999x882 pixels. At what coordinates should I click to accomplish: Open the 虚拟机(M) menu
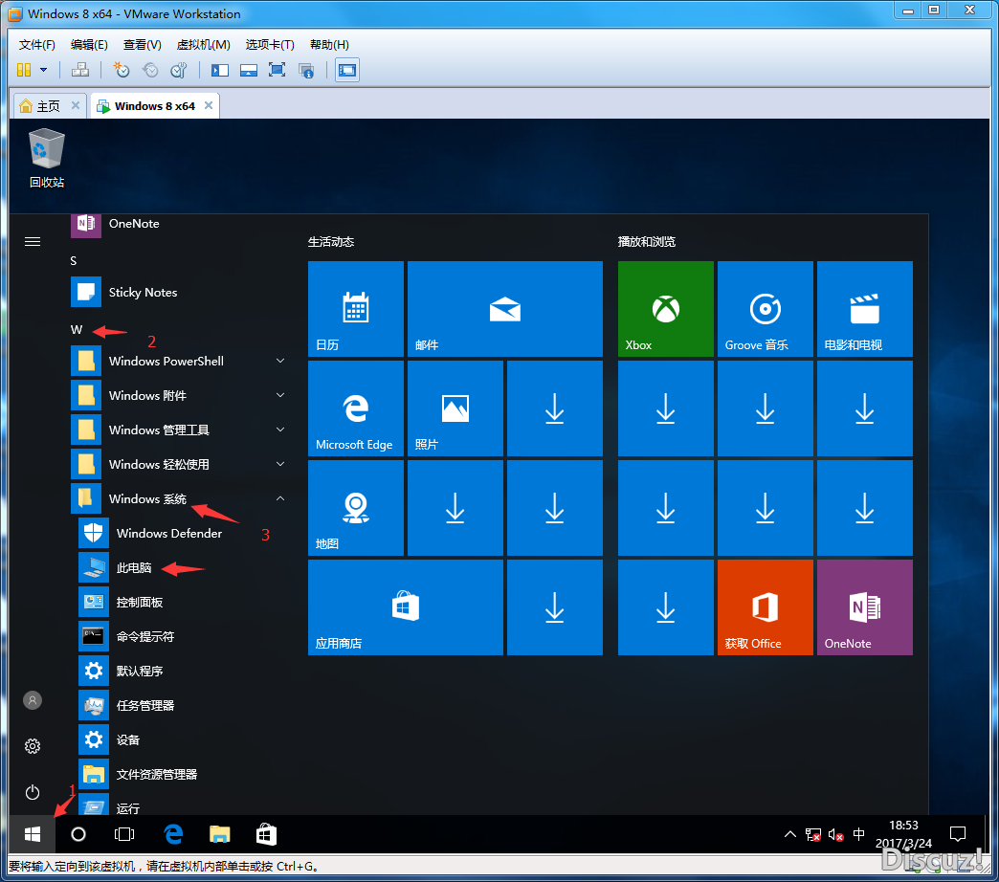coord(203,45)
